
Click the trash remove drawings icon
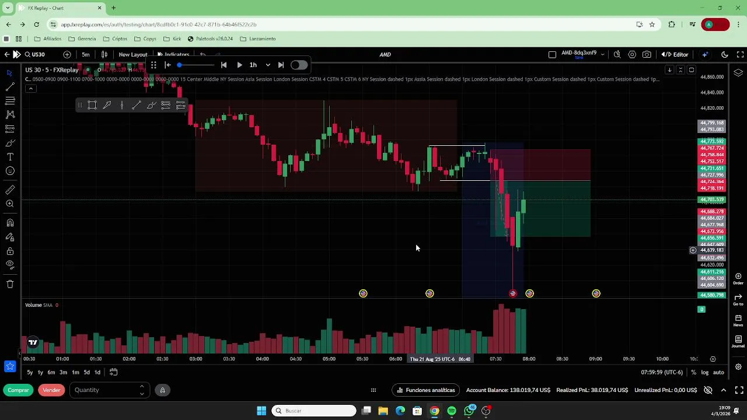click(x=10, y=284)
